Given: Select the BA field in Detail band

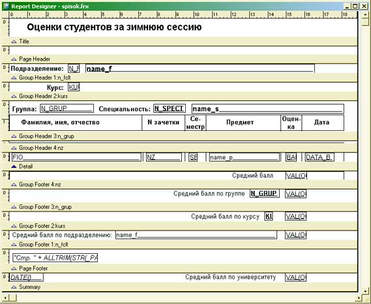Looking at the screenshot, I should 291,157.
